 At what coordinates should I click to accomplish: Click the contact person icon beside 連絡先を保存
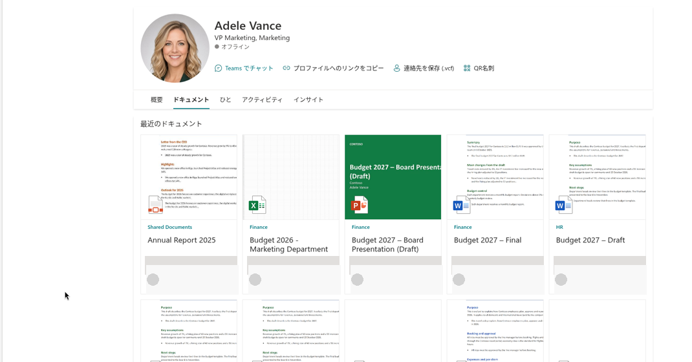[x=396, y=69]
